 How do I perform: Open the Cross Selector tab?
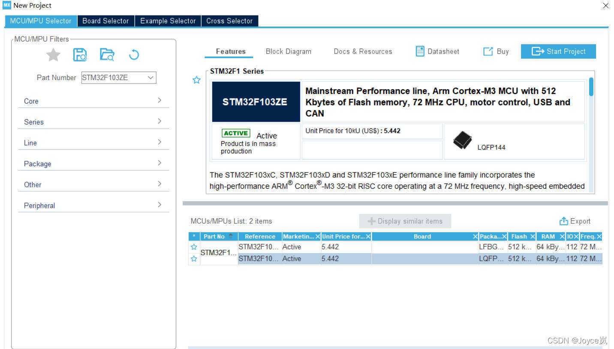pyautogui.click(x=229, y=21)
